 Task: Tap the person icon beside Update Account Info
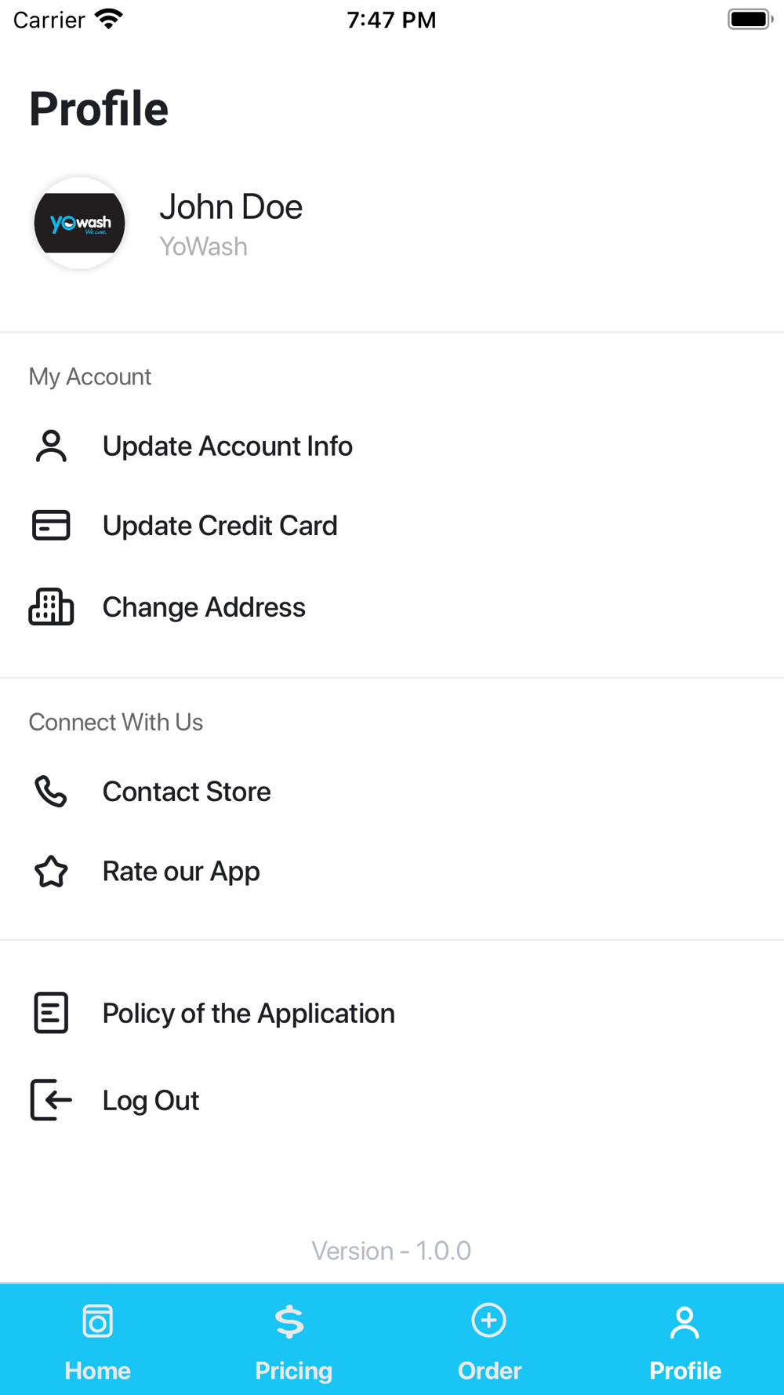point(51,446)
